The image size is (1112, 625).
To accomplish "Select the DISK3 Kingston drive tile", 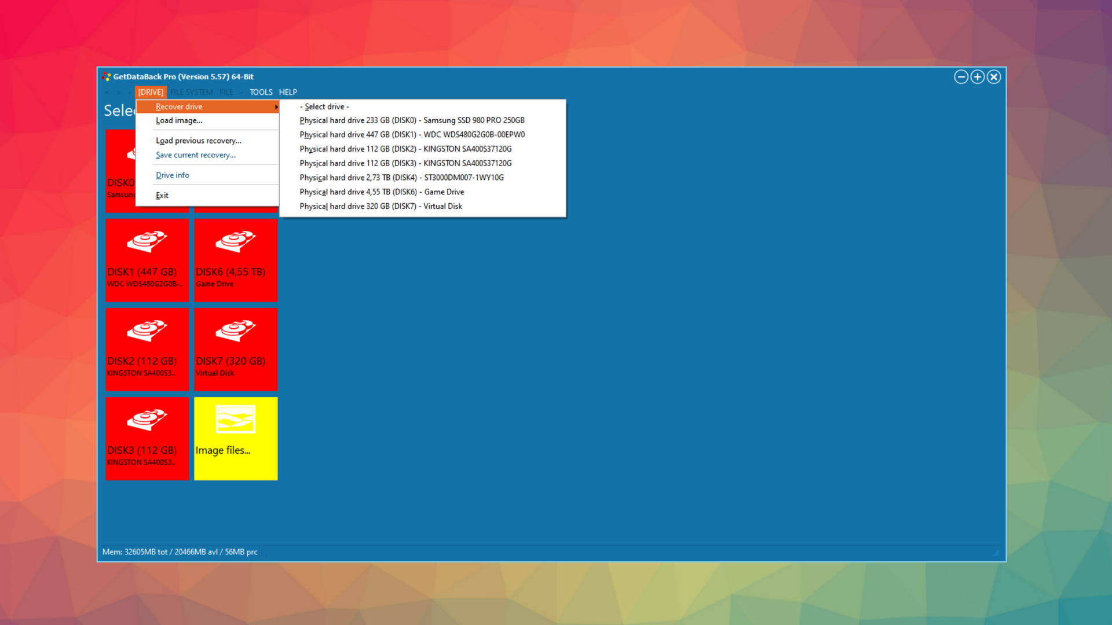I will click(147, 438).
